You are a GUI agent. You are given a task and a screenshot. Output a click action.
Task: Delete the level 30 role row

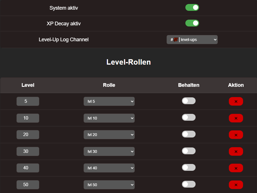236,151
